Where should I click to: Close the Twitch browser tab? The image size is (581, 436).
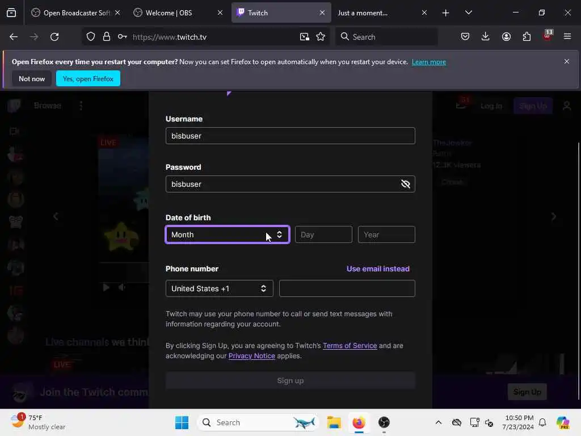pyautogui.click(x=322, y=12)
